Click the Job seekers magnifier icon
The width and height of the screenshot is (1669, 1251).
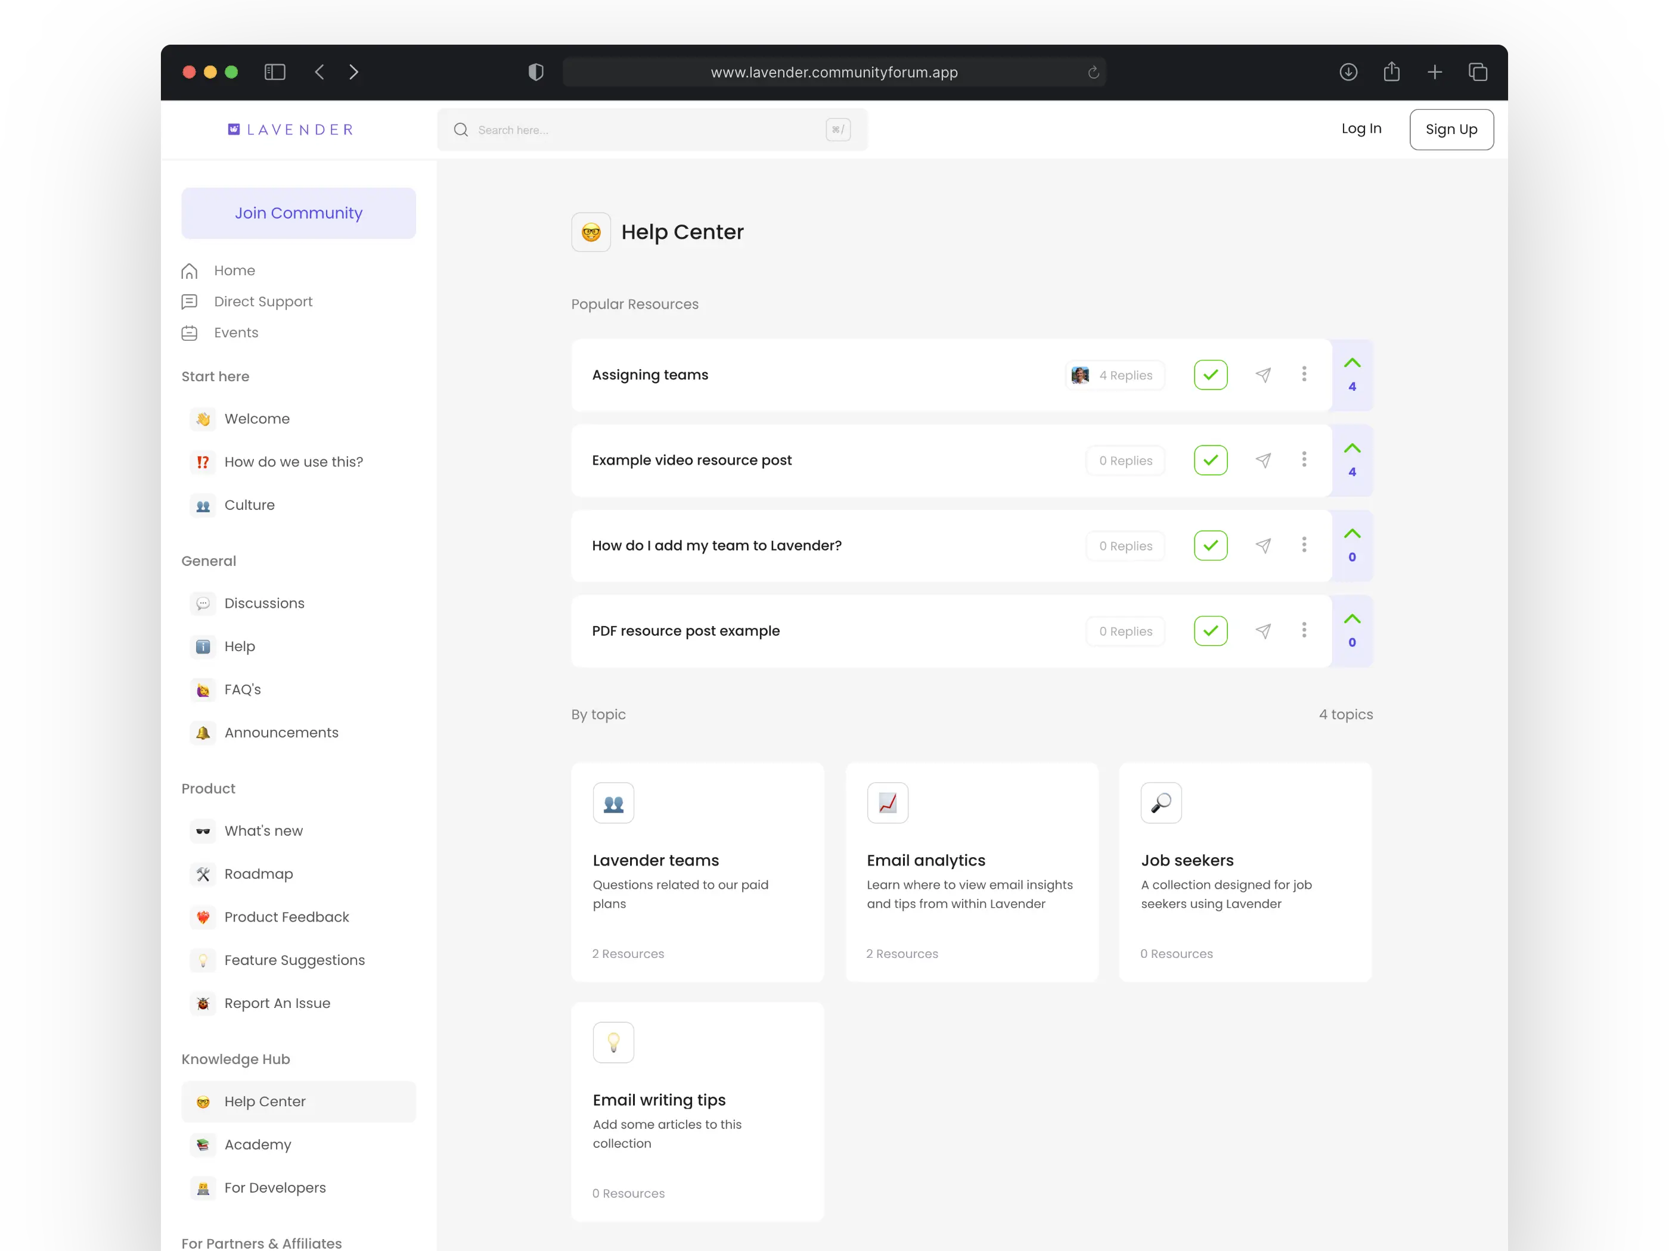tap(1161, 803)
